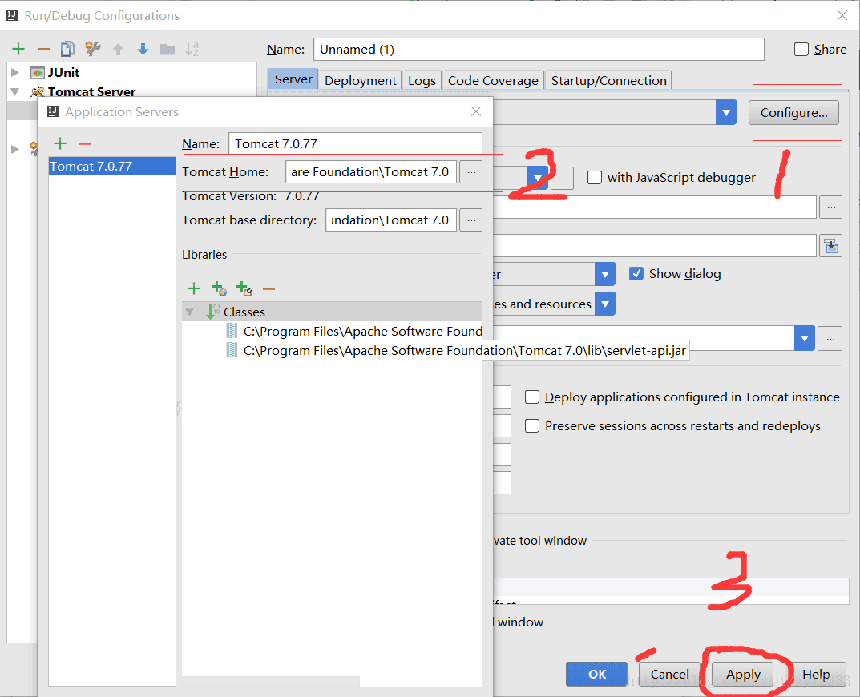Click the Cancel button
The height and width of the screenshot is (697, 860).
(670, 674)
